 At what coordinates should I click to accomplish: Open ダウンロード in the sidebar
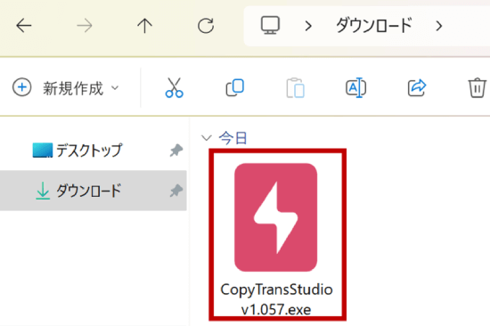94,191
